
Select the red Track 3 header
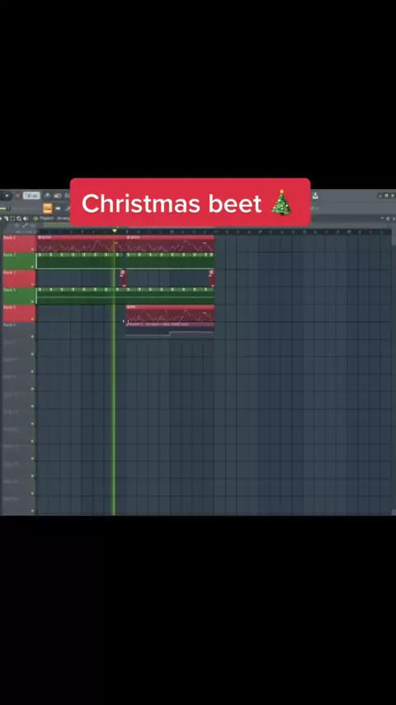tap(19, 278)
